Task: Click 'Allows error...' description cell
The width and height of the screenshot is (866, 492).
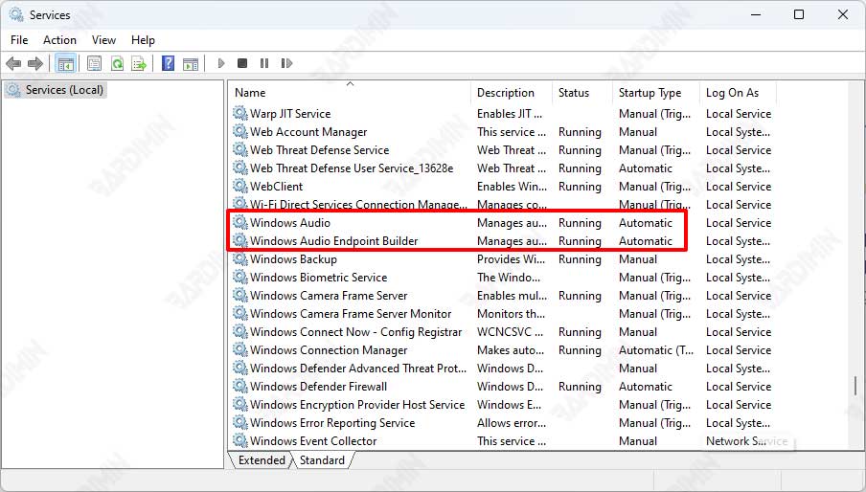Action: 512,422
